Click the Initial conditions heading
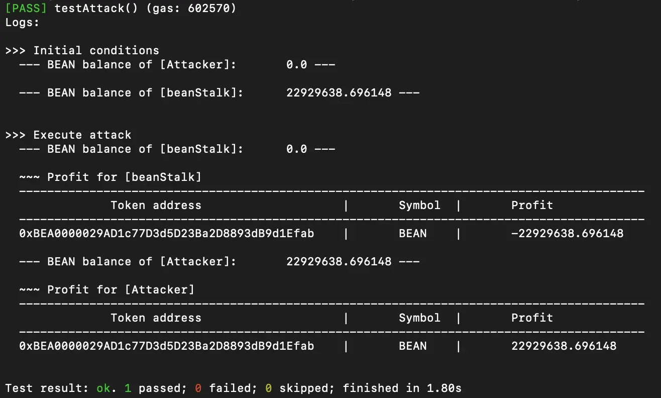Viewport: 661px width, 398px height. (96, 51)
